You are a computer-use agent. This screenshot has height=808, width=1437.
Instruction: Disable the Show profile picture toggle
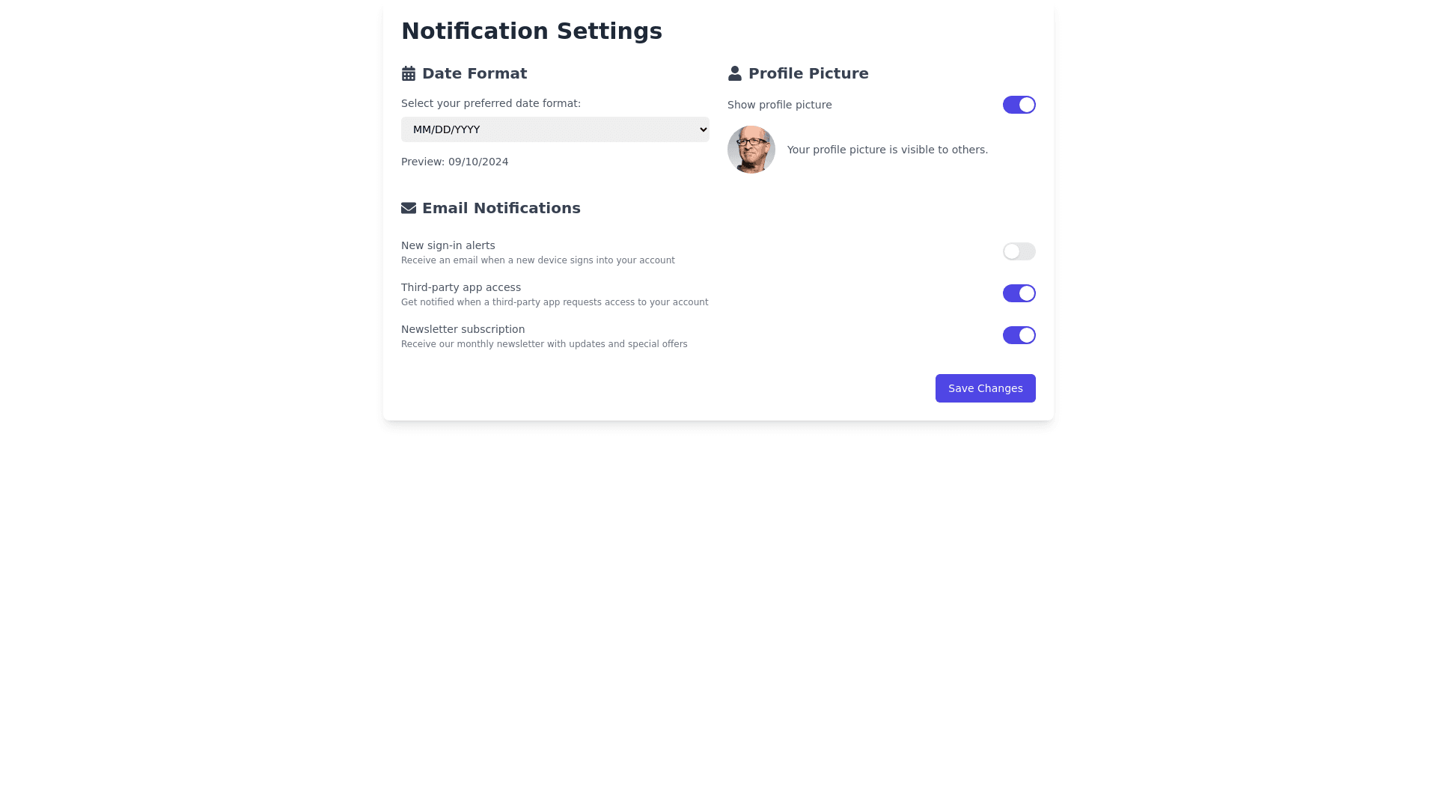(x=1019, y=105)
